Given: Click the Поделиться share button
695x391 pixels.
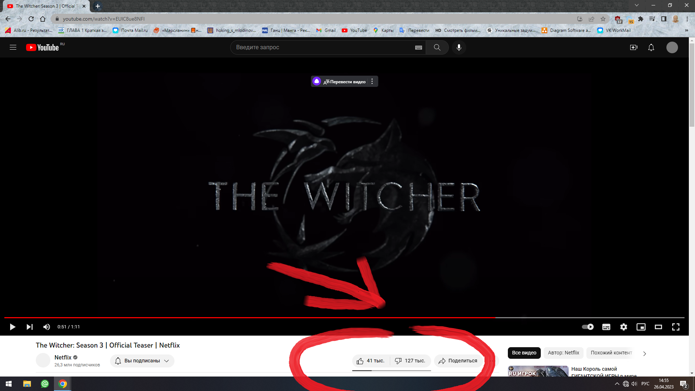Looking at the screenshot, I should pos(458,361).
